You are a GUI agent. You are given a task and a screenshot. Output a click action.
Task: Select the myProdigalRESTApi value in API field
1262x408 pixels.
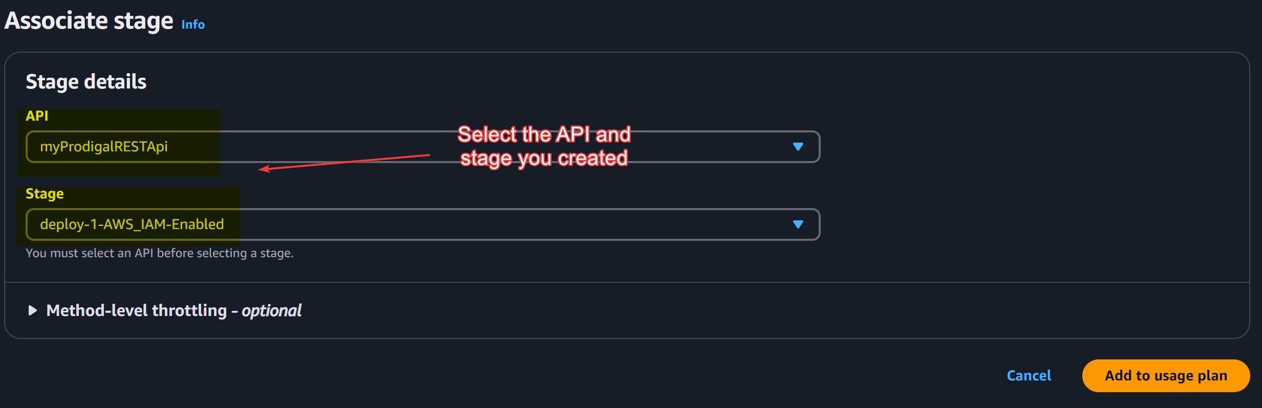pyautogui.click(x=104, y=147)
